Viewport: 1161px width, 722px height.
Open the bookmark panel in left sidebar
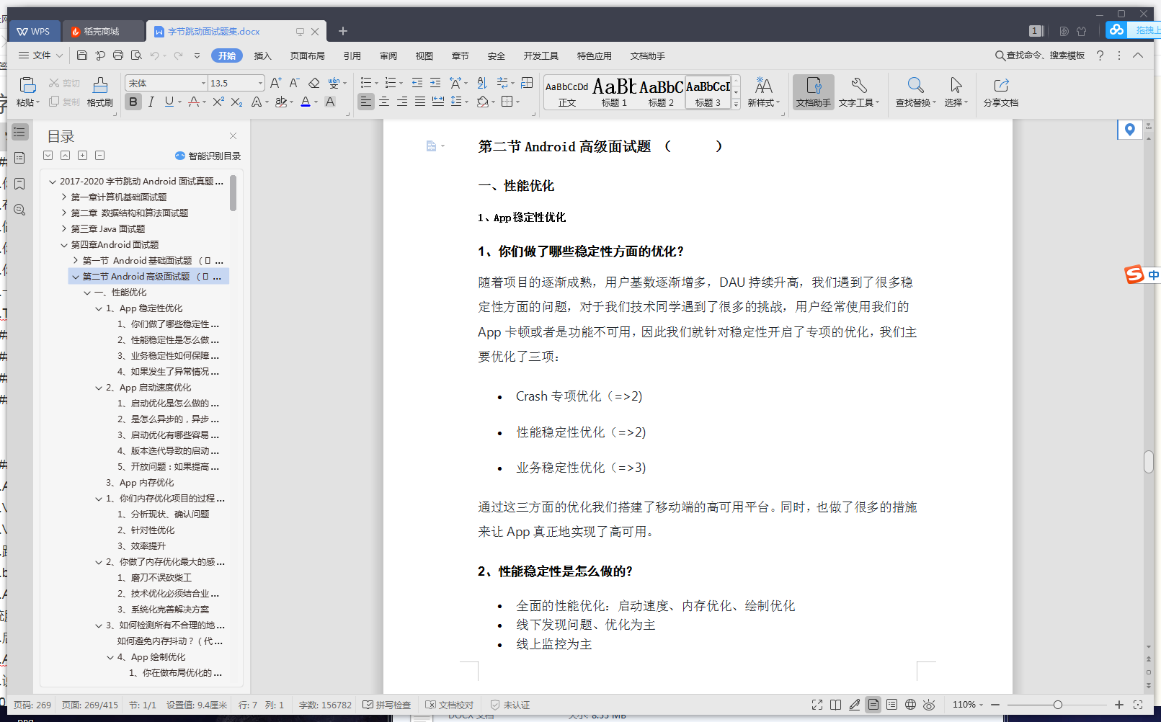(19, 184)
